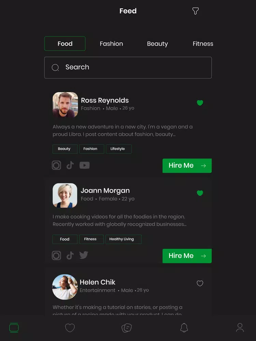Open Ross Reynolds' YouTube icon
Screen dimensions: 256x341
point(84,165)
